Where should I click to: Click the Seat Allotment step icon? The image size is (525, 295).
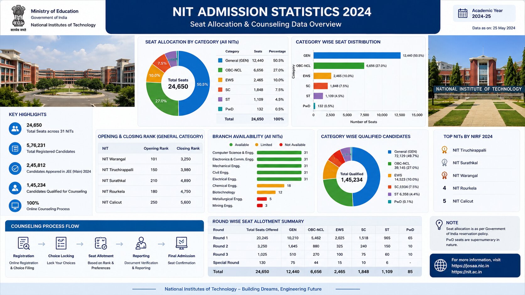101,243
